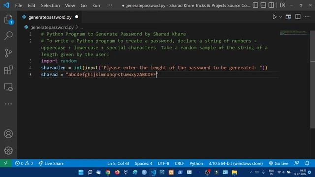The width and height of the screenshot is (315, 177).
Task: Open Firefox from taskbar
Action: [x=117, y=172]
